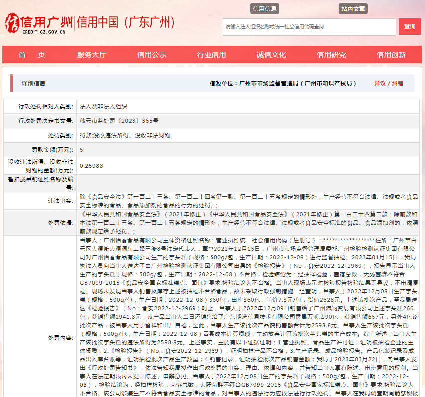Click the 信源单位 广州市市场监督管理局 text
425x397 pixels.
283,83
